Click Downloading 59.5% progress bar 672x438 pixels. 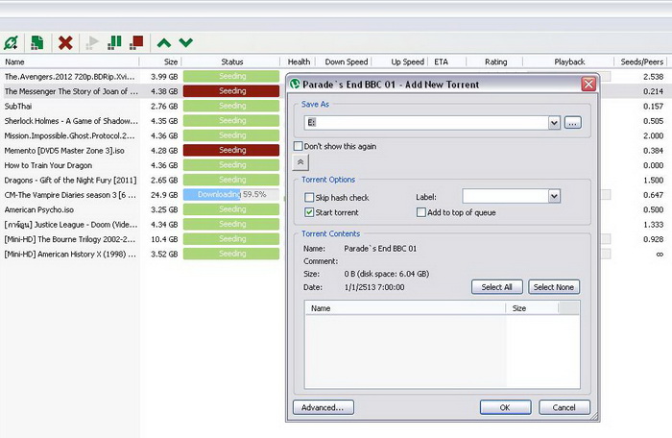[231, 194]
